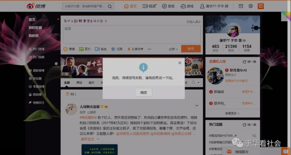The height and width of the screenshot is (155, 291).
Task: Click the sidebar group settings gear
Action: pos(56,64)
